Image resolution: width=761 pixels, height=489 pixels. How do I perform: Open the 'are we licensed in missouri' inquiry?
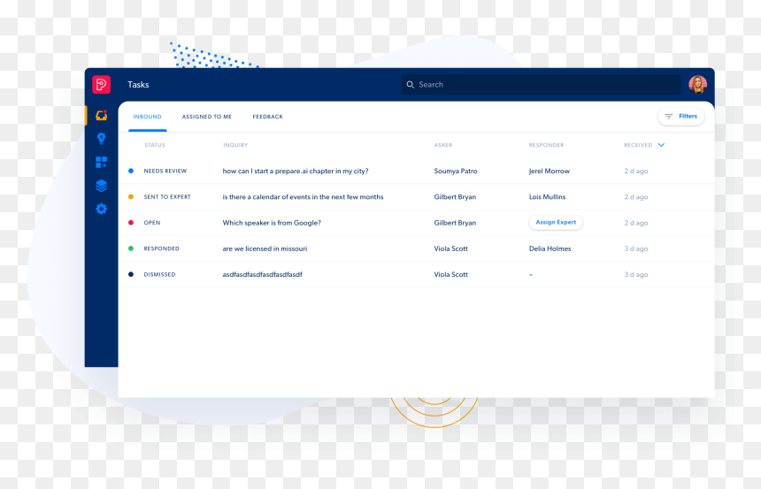[x=265, y=248]
